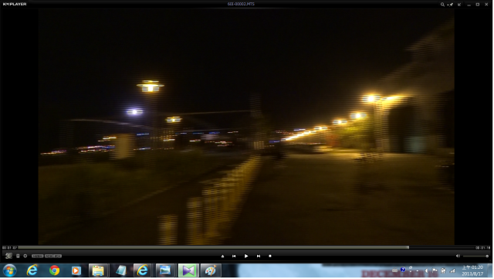The image size is (494, 279).
Task: Open the playlist editor icon
Action: [x=18, y=256]
